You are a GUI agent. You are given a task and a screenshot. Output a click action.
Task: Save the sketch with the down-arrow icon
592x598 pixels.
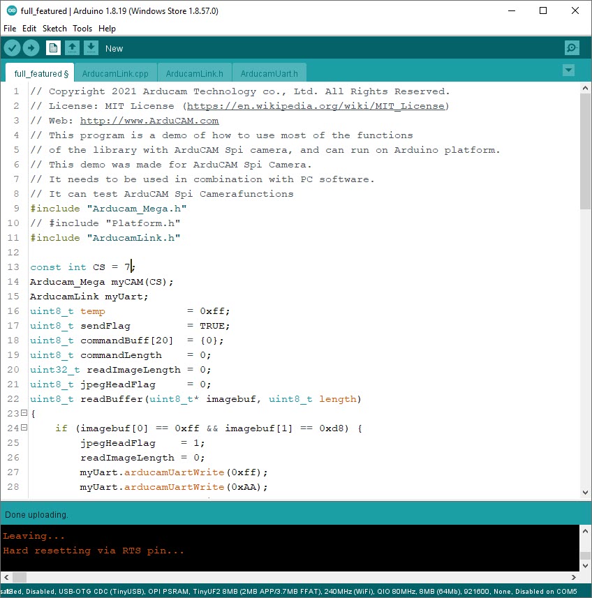[x=91, y=48]
